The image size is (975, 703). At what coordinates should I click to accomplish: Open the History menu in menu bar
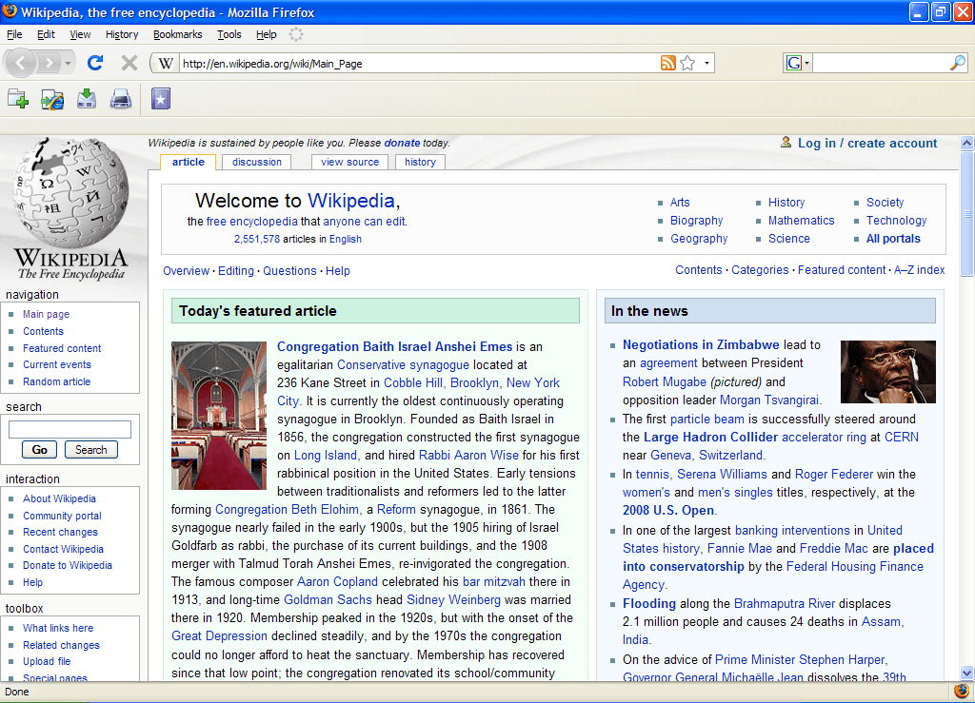122,34
